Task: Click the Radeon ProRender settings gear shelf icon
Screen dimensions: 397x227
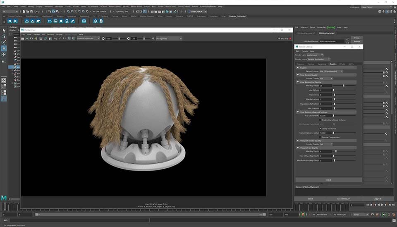Action: (9, 21)
